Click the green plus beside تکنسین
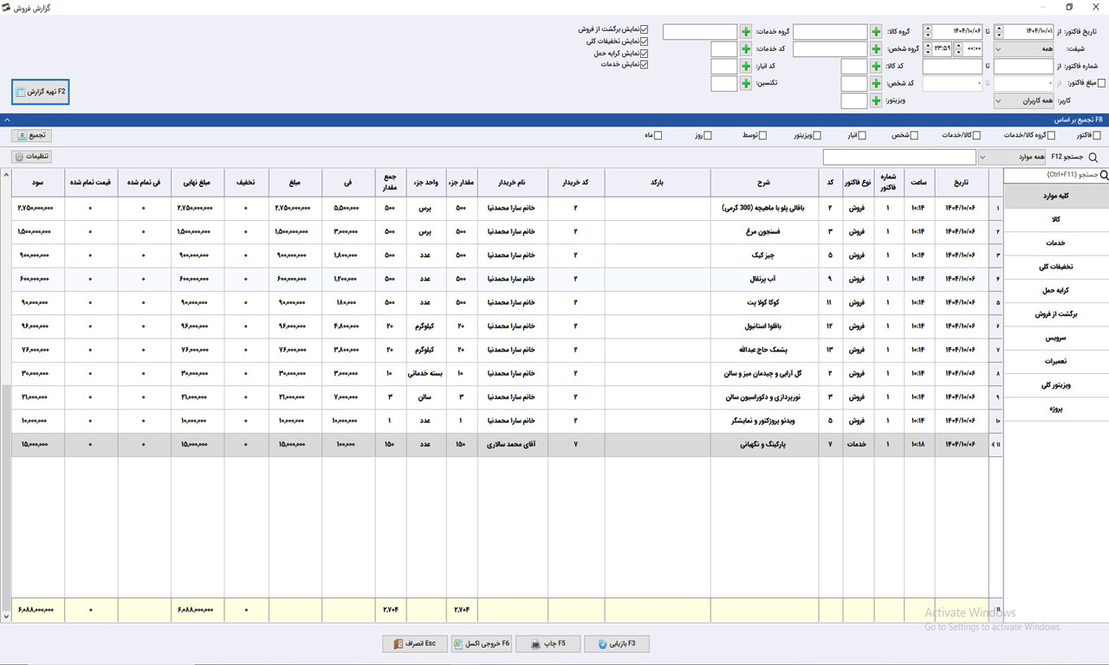Viewport: 1109px width, 665px height. (746, 84)
